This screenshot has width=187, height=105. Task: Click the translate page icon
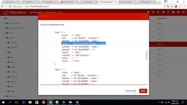coord(168,6)
